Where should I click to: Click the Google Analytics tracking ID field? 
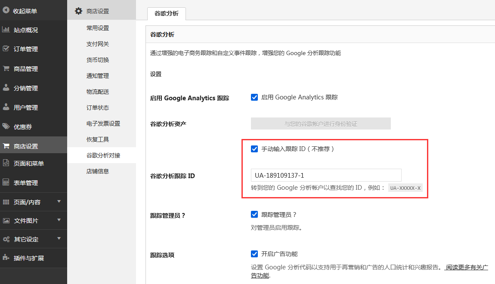pos(326,175)
